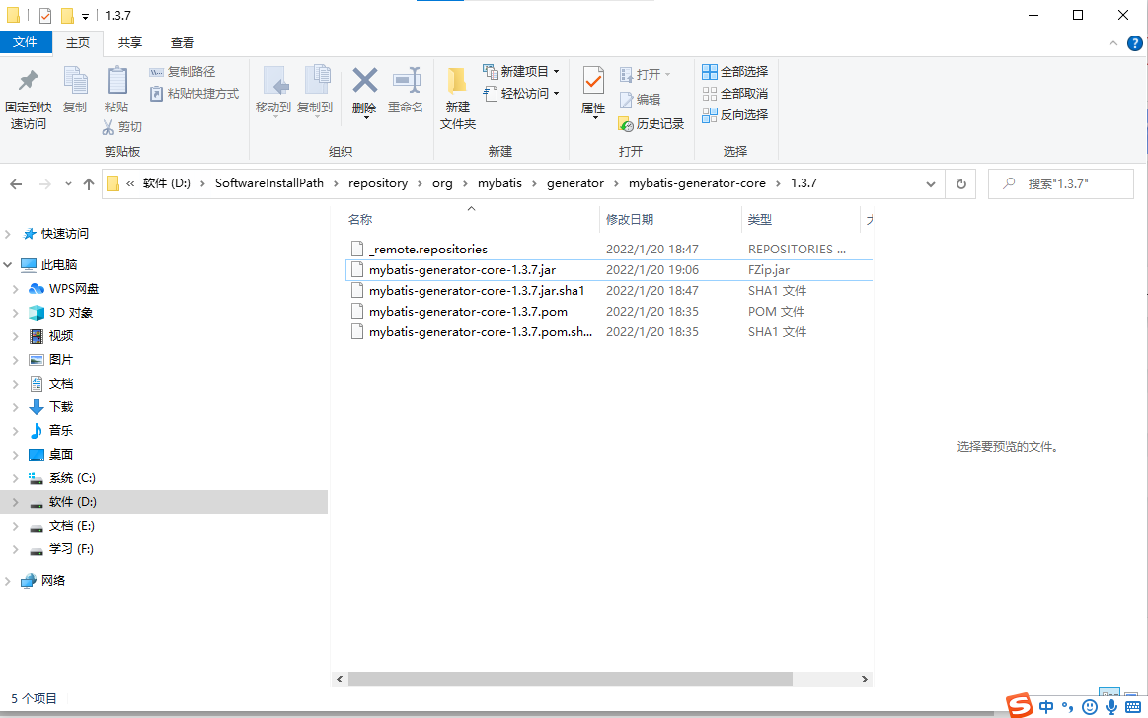The image size is (1148, 718).
Task: Select 文档 (E:) drive
Action: (71, 526)
